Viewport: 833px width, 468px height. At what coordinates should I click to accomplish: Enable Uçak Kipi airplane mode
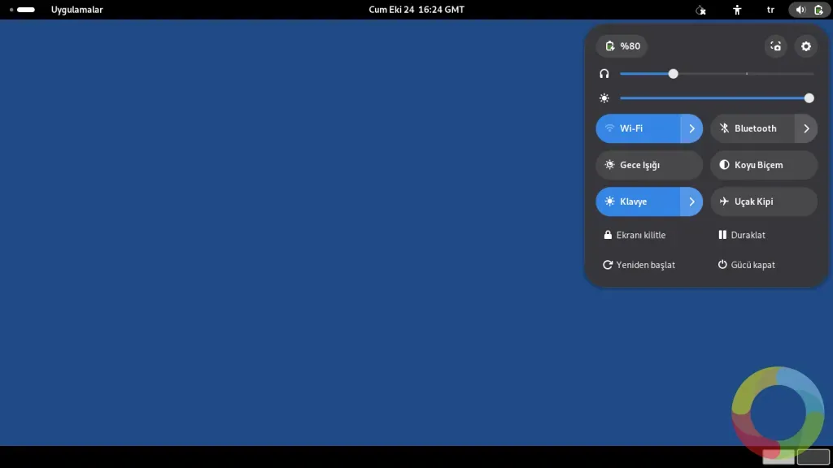[764, 201]
